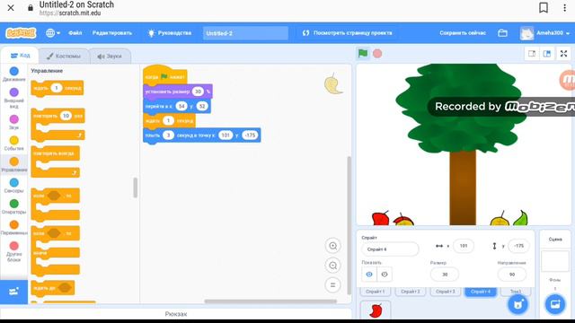The width and height of the screenshot is (575, 323).
Task: Click value 1 in script ждать block
Action: [x=168, y=120]
